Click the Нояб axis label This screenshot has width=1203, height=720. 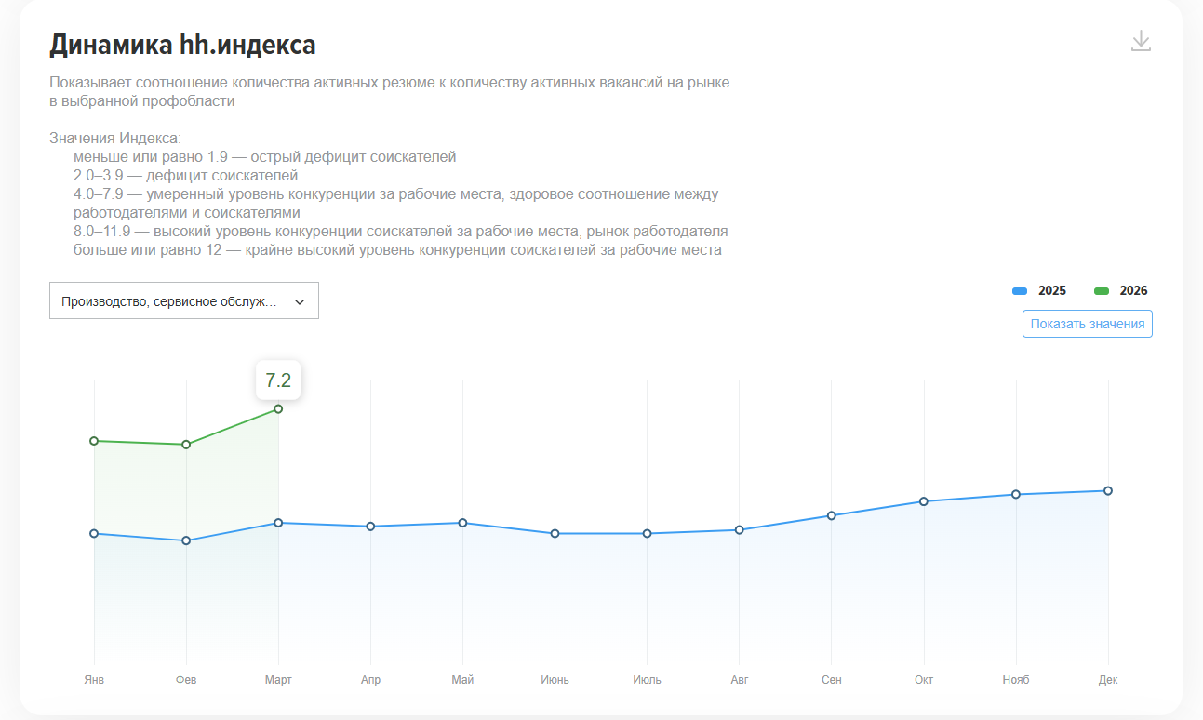1016,680
